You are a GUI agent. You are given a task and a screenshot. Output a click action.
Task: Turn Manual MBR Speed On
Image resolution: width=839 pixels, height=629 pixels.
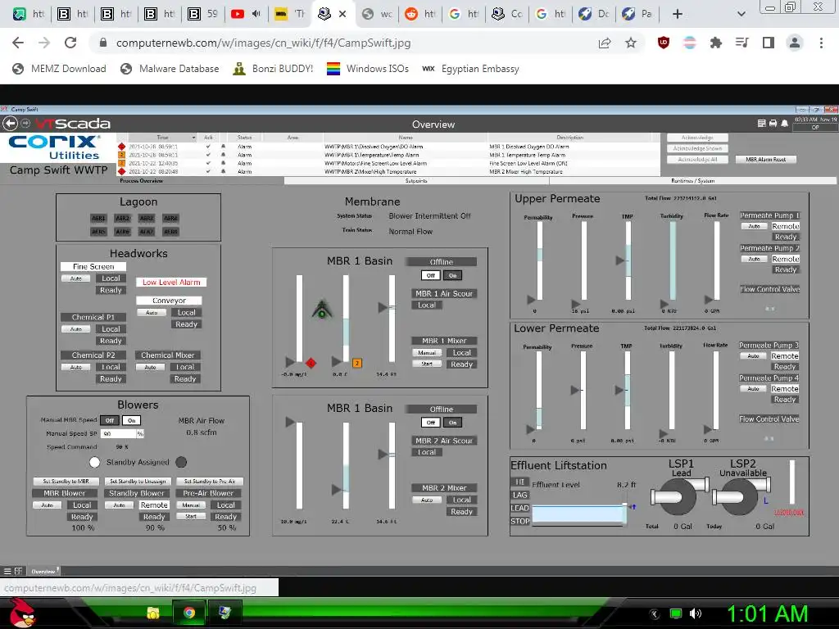[x=131, y=420]
